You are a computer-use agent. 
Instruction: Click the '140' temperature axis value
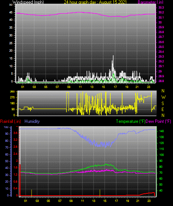coord(161,131)
